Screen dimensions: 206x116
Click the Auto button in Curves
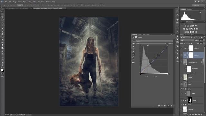pos(170,43)
